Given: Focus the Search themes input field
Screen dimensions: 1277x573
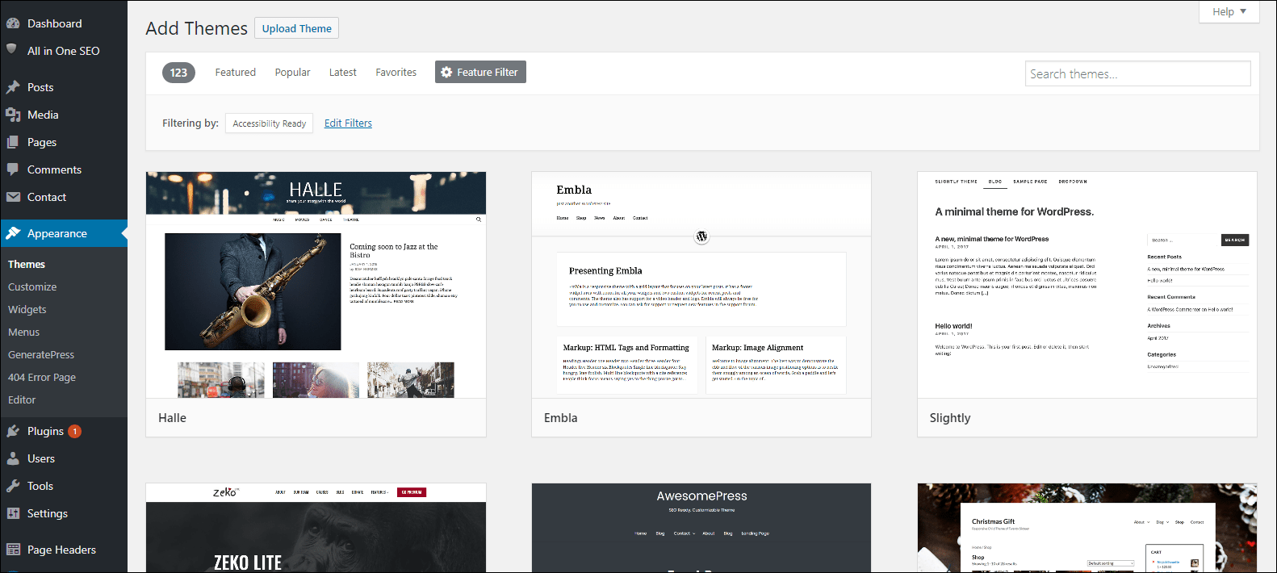Looking at the screenshot, I should (1137, 73).
